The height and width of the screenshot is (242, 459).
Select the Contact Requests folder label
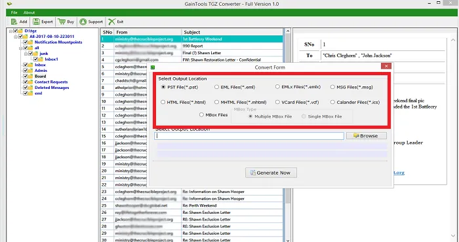(51, 82)
